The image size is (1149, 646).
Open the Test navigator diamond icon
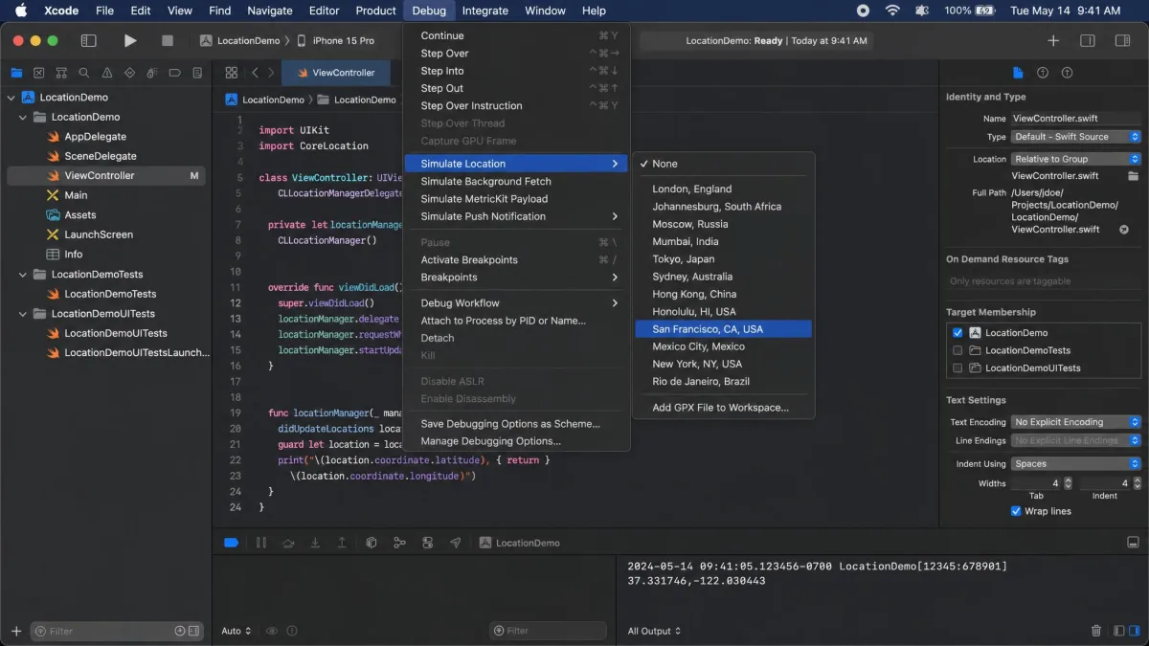[129, 73]
